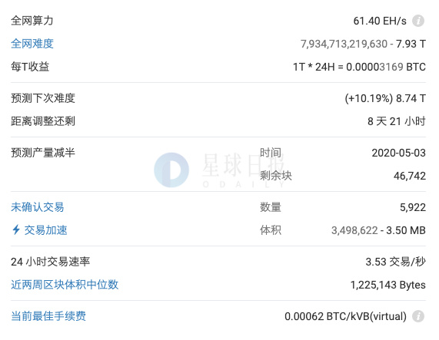Select the difficulty value 7,934,713,219,630 - 7.93 T
Viewport: 439px width, 340px height.
[363, 44]
